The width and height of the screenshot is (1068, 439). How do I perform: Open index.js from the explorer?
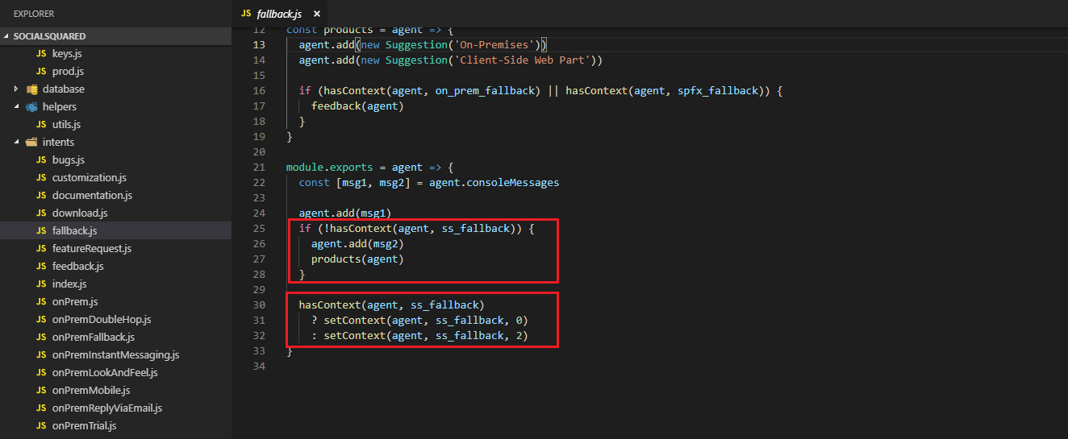coord(69,284)
